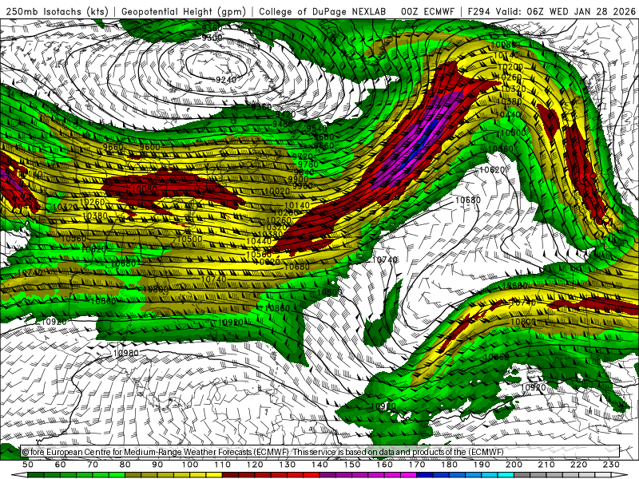Click the 10200 height contour label
639x479 pixels.
[x=510, y=67]
